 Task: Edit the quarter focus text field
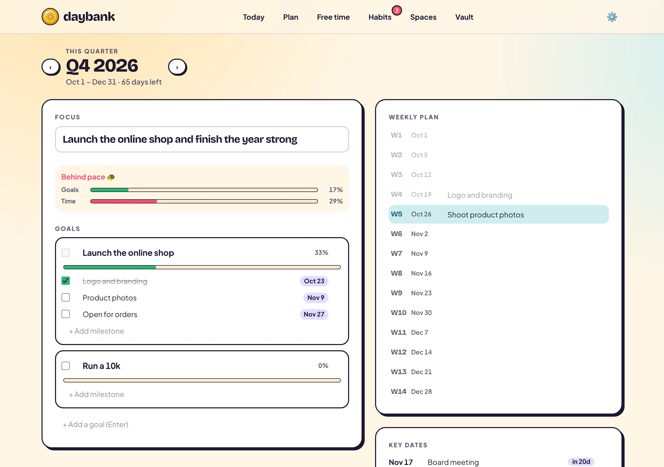tap(202, 139)
